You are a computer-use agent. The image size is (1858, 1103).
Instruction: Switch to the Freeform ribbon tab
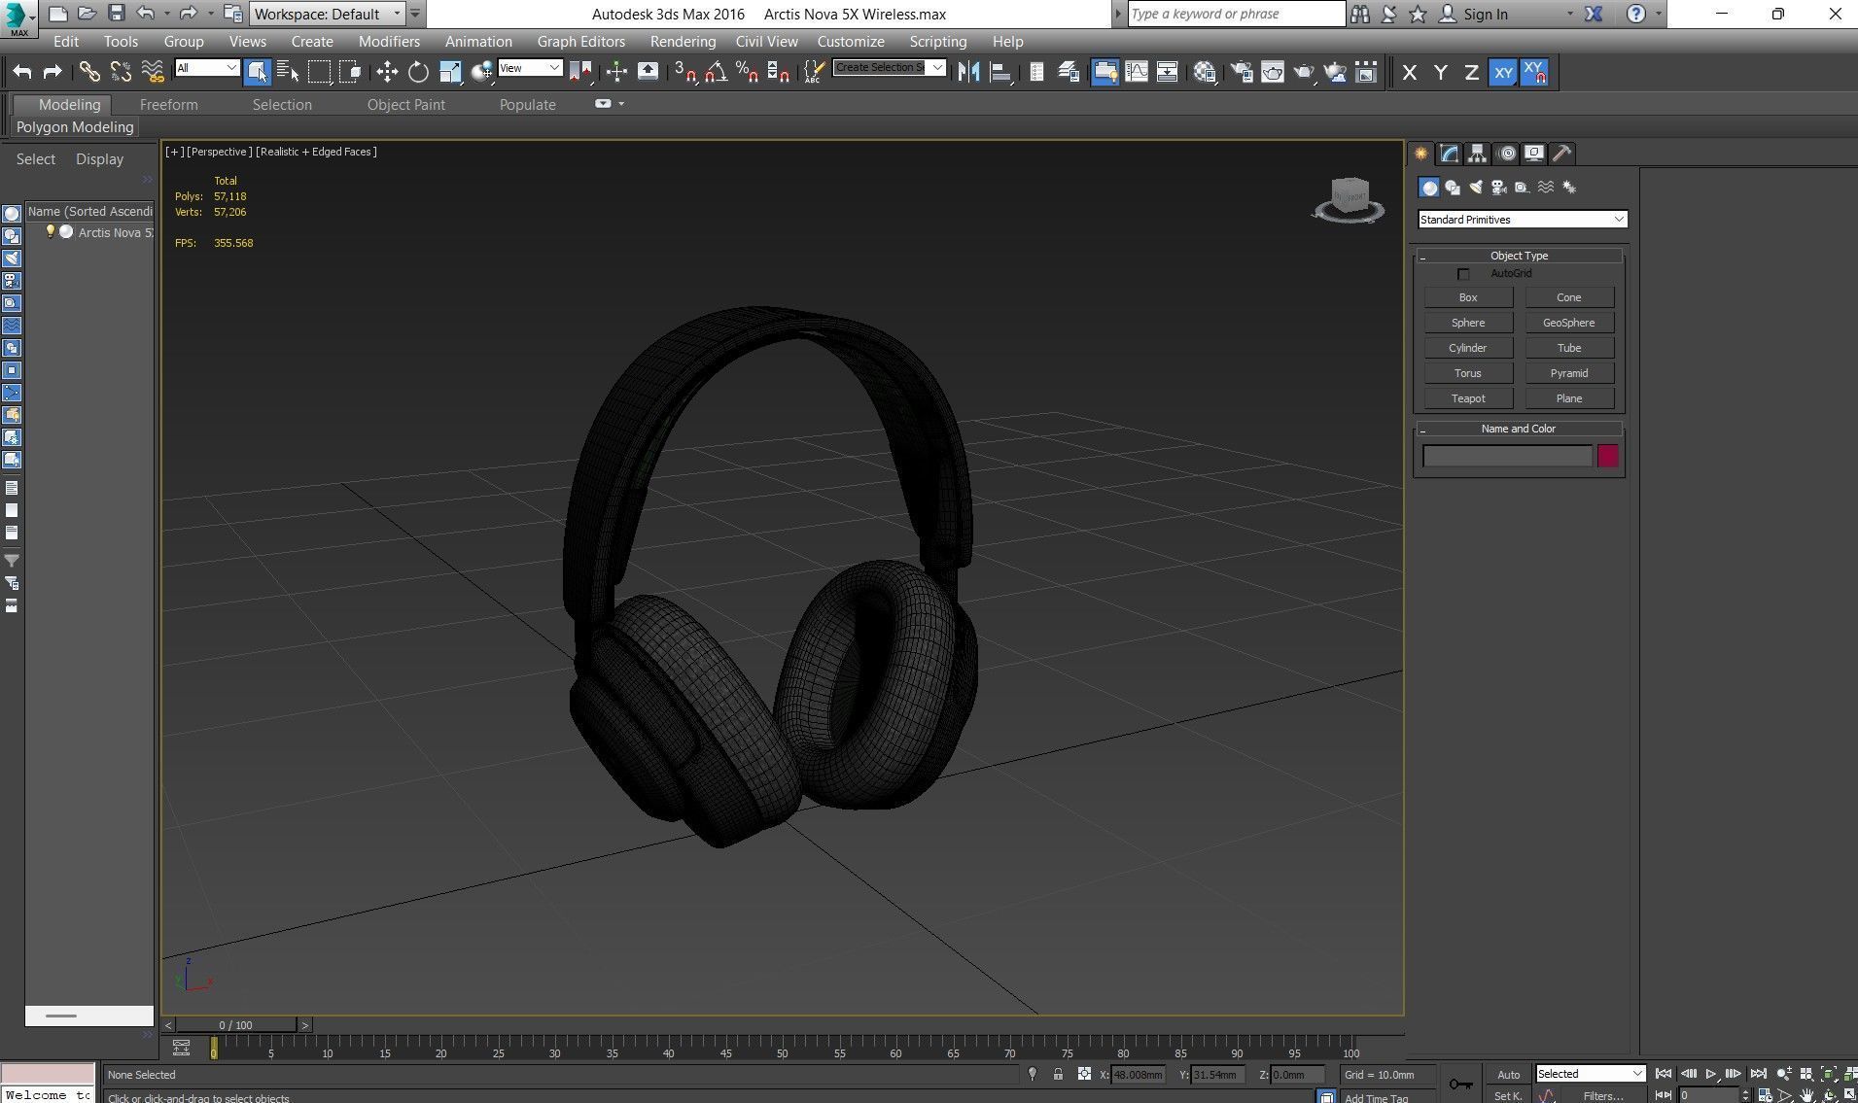[x=168, y=105]
